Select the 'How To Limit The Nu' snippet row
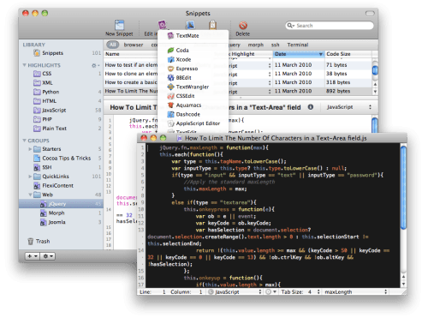Screen dimensions: 428x318 pyautogui.click(x=238, y=91)
